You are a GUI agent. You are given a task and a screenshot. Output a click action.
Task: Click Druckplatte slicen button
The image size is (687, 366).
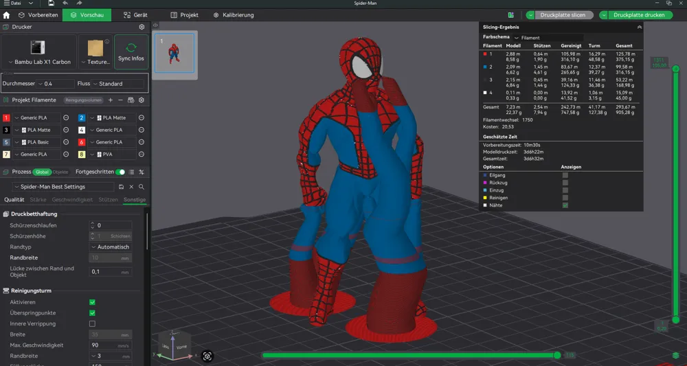click(x=564, y=15)
